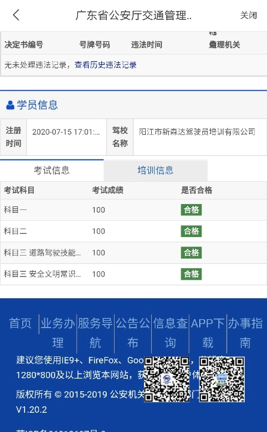
Task: Open 办事指南 footer link
Action: point(245,333)
